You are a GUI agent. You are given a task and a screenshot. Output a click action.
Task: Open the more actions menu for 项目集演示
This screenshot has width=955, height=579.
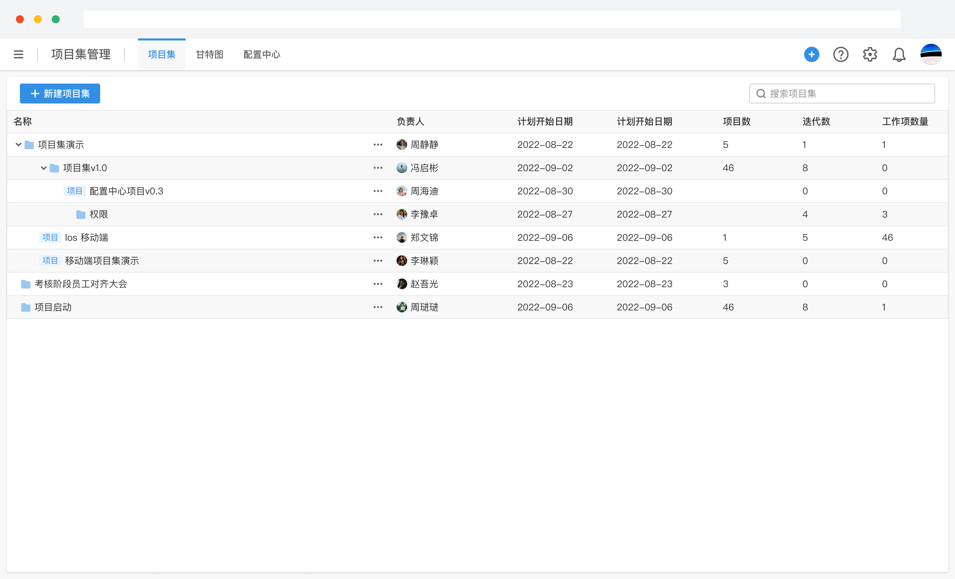point(377,145)
